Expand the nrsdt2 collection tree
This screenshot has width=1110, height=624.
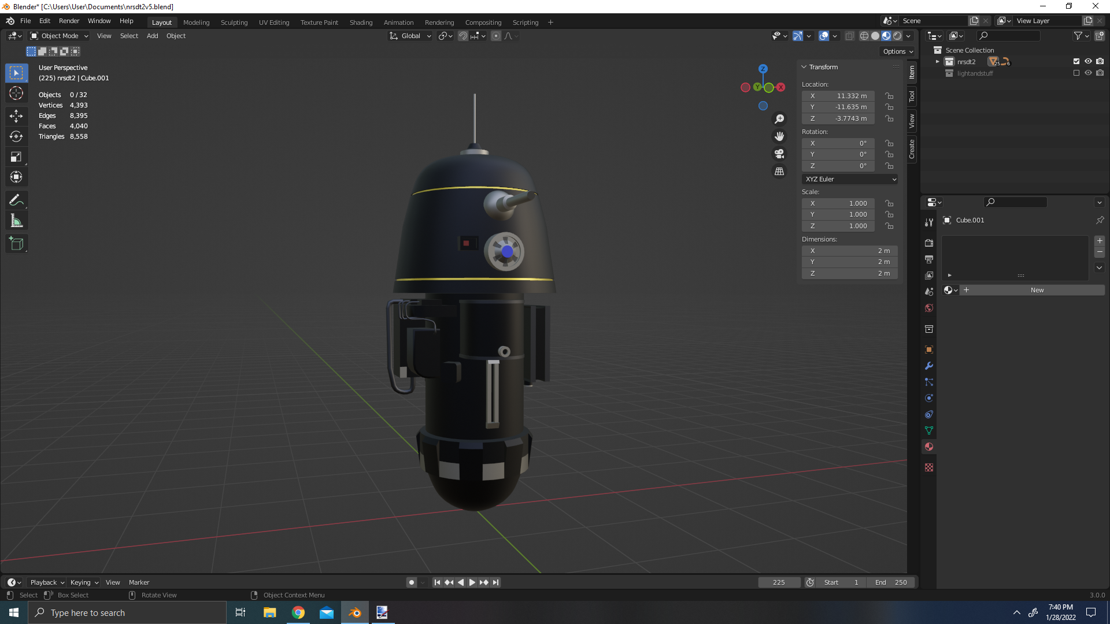coord(937,61)
